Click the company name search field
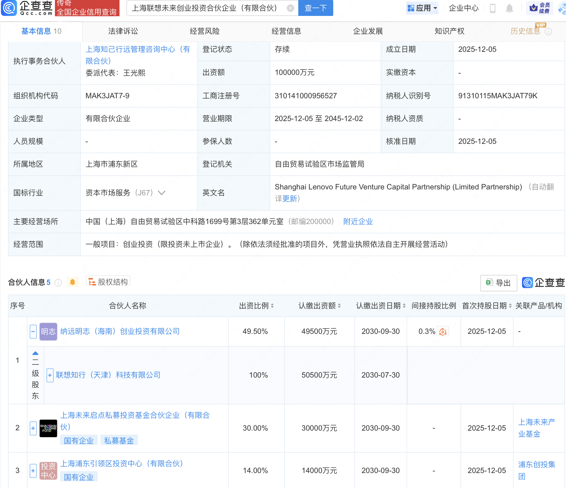Screen dimensions: 566x488 [206, 8]
